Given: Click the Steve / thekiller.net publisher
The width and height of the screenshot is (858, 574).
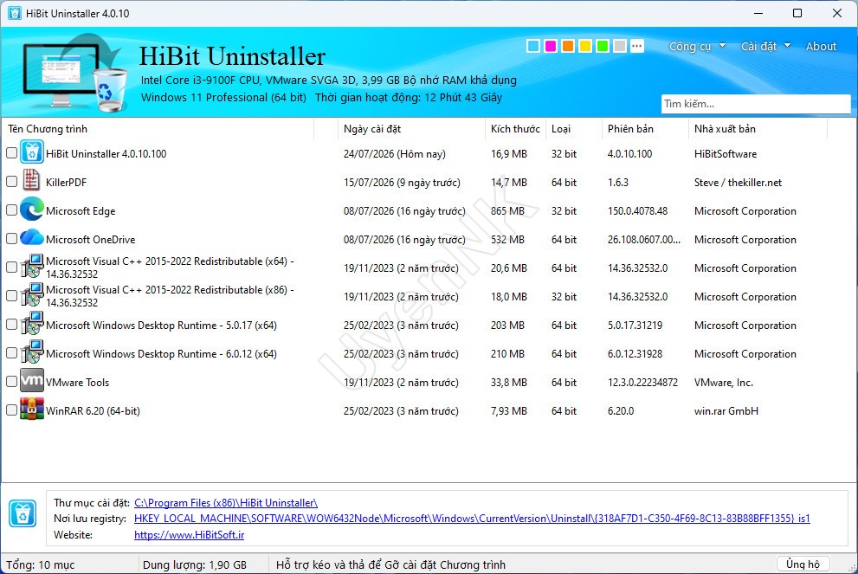Looking at the screenshot, I should click(x=738, y=182).
